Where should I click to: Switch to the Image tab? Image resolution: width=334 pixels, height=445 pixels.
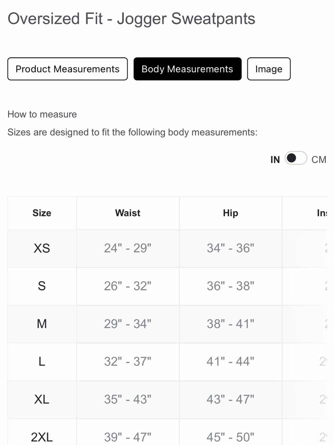pos(269,69)
